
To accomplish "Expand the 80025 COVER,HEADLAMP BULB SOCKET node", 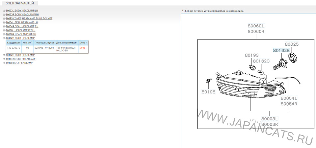I will (4, 18).
